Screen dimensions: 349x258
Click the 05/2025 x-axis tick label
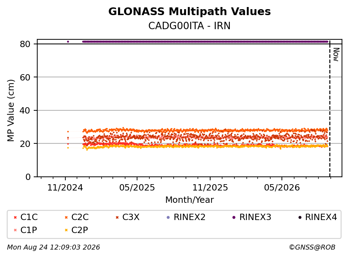137,188
